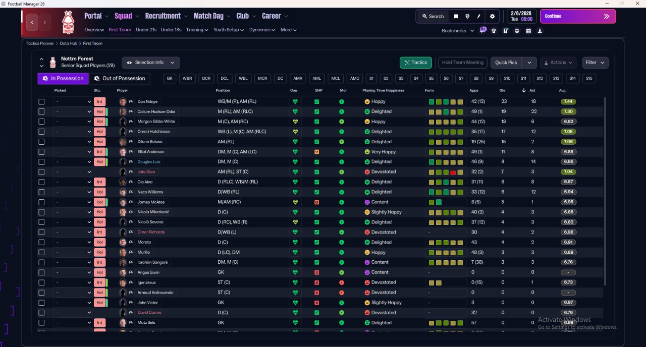Open the Filter dropdown
The width and height of the screenshot is (646, 347).
pos(595,63)
